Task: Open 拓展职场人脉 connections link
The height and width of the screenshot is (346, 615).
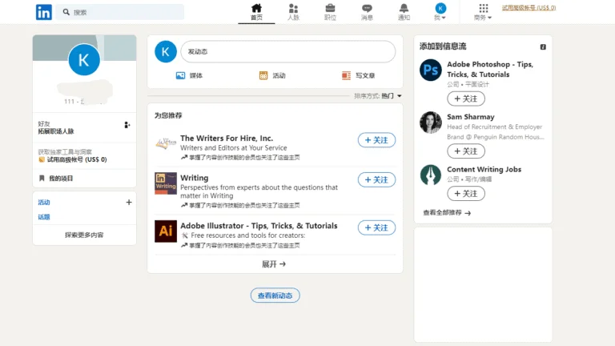Action: tap(56, 131)
